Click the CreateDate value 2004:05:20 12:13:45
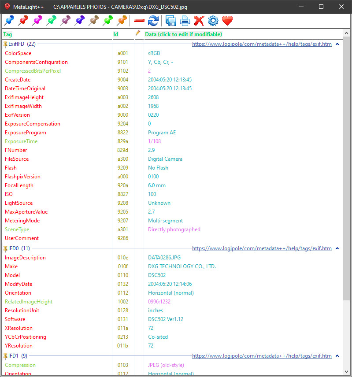The height and width of the screenshot is (377, 352). [170, 80]
